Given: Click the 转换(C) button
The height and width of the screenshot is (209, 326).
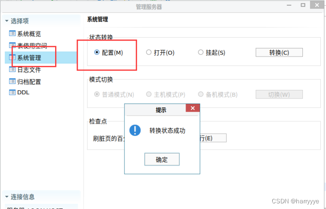Looking at the screenshot, I should (x=279, y=52).
